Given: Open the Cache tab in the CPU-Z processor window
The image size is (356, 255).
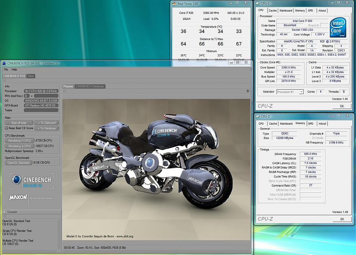Looking at the screenshot, I should [273, 11].
